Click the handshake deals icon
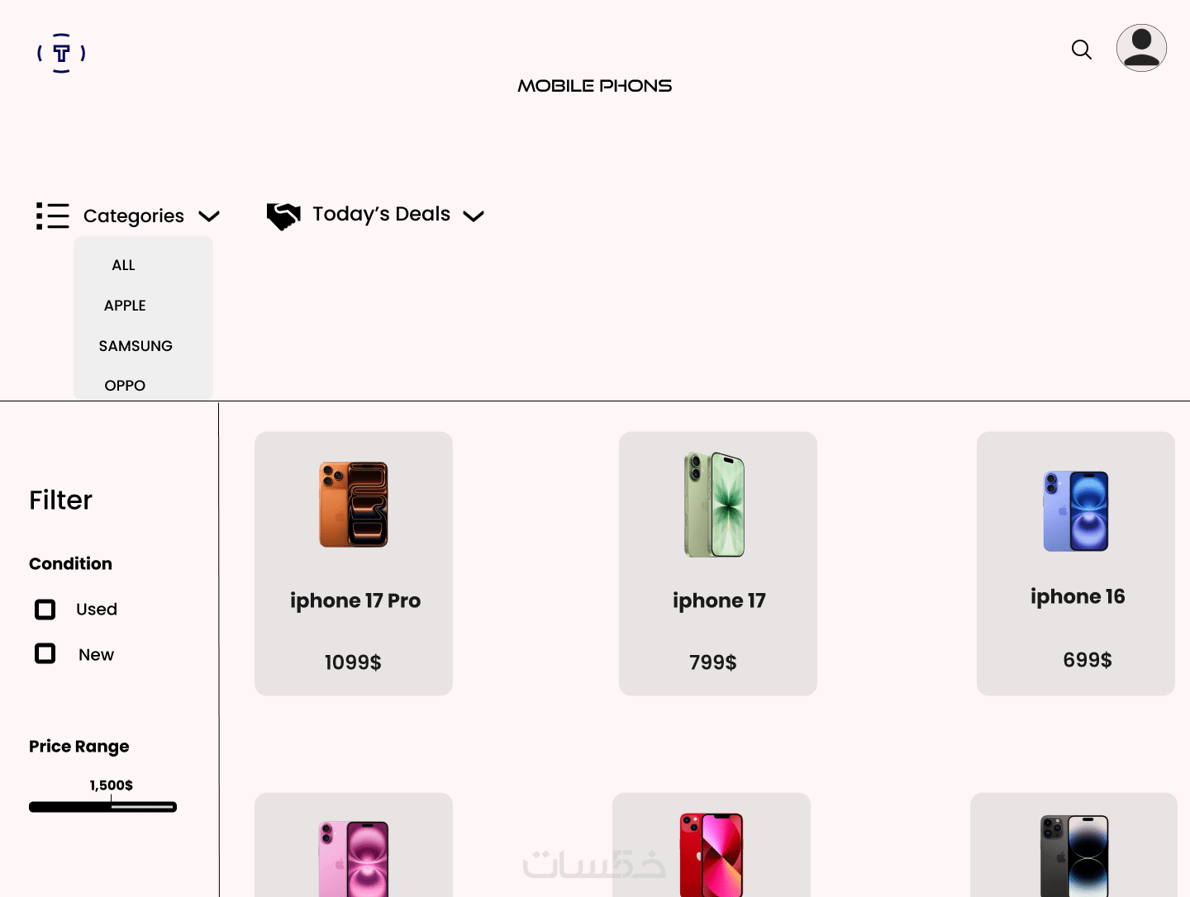The height and width of the screenshot is (897, 1190). click(283, 216)
